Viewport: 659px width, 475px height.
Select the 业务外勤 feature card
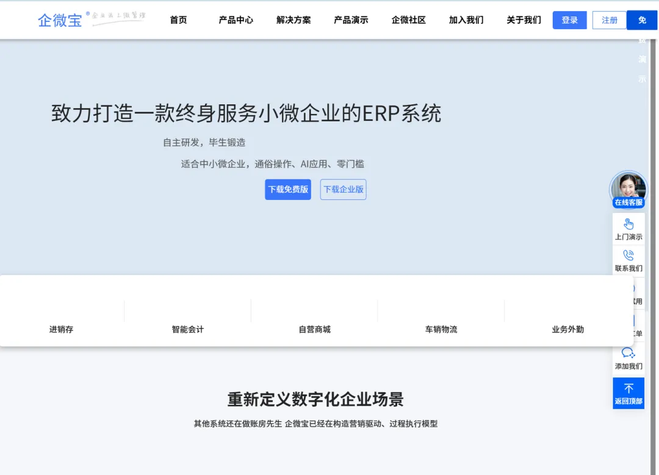pyautogui.click(x=568, y=329)
